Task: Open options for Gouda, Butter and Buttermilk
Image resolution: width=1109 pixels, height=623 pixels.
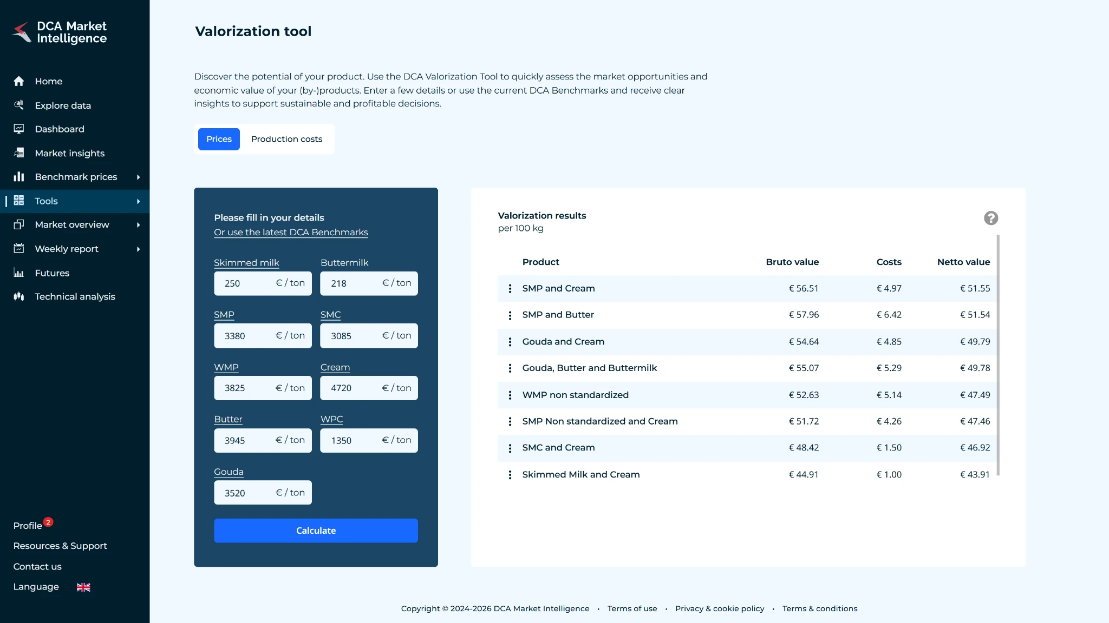Action: pos(510,368)
